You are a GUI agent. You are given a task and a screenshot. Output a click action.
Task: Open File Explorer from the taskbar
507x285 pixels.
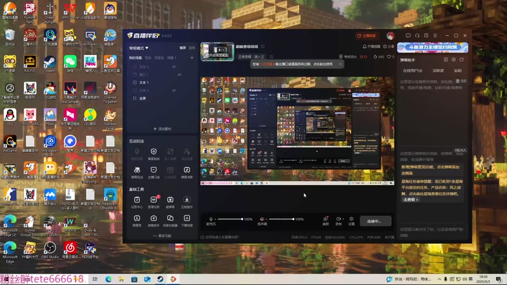[121, 279]
